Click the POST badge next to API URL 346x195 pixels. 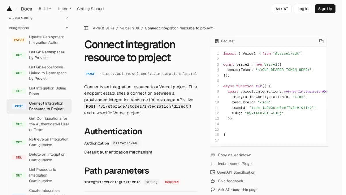pos(91,74)
